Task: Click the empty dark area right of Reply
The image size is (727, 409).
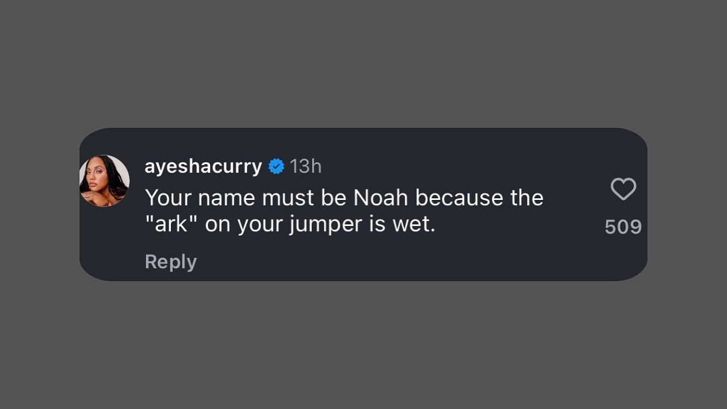Action: tap(398, 261)
